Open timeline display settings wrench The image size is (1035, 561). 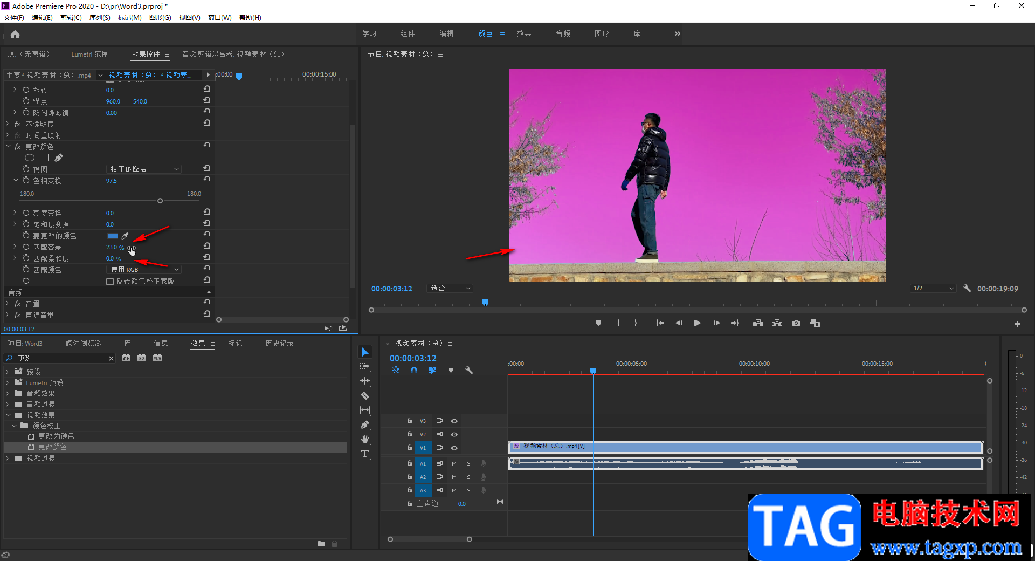coord(469,371)
